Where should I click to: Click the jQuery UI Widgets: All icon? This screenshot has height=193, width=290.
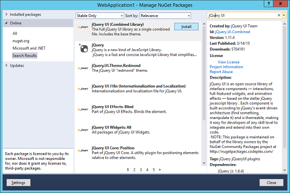coord(83,130)
